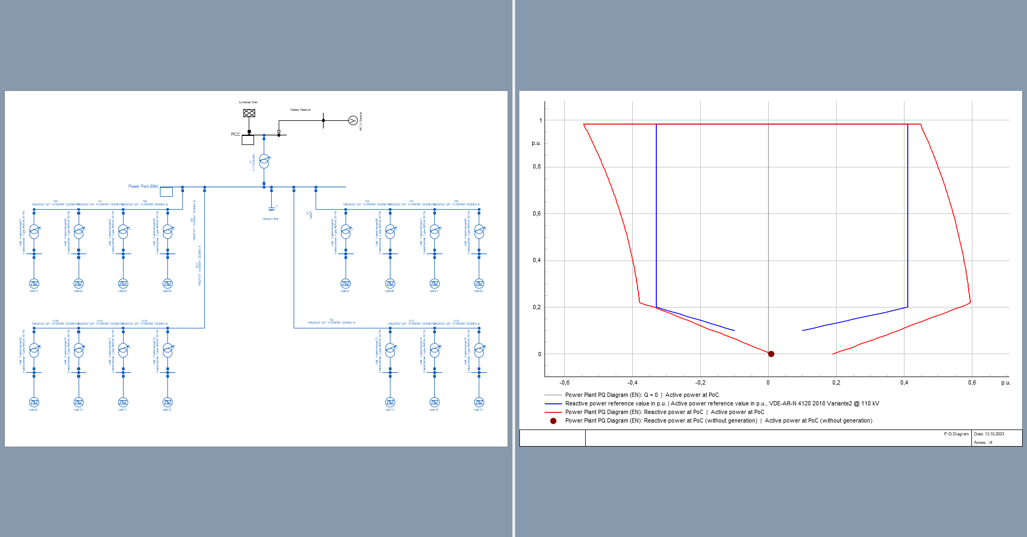Select the Unit 05 generator symbol

tap(346, 283)
